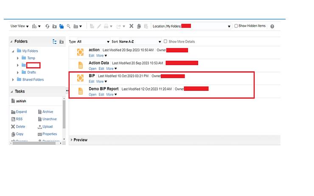The image size is (314, 196).
Task: Click Unarchive in Tasks panel
Action: 47,119
